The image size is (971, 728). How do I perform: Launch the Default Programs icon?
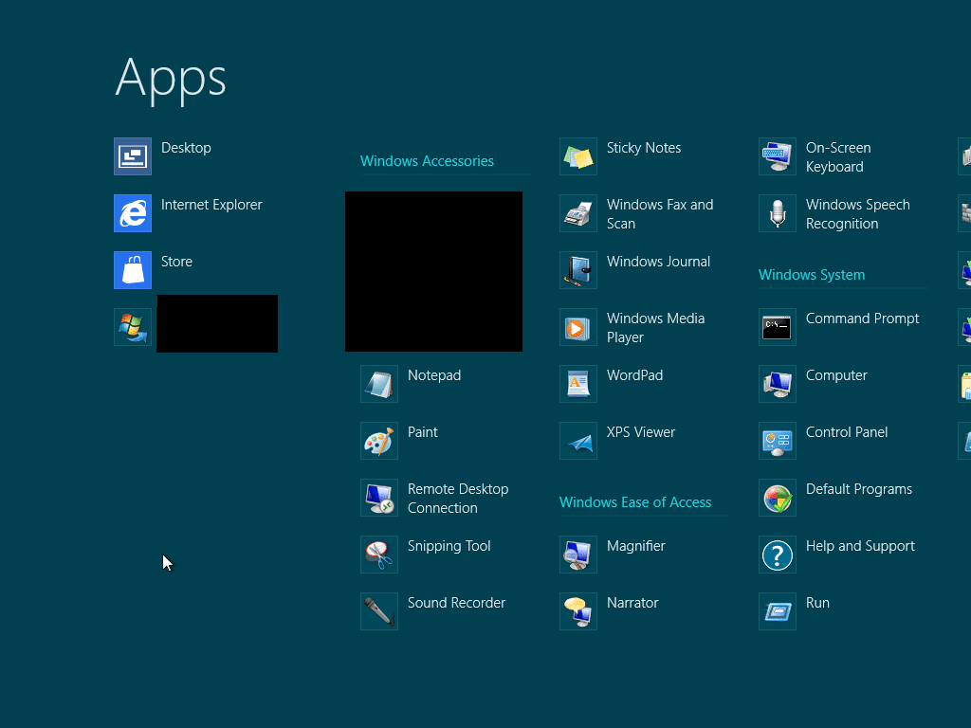[x=778, y=498]
